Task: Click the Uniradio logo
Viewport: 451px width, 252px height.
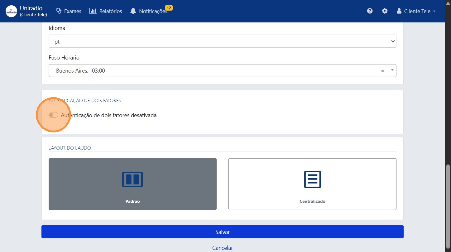Action: (11, 11)
